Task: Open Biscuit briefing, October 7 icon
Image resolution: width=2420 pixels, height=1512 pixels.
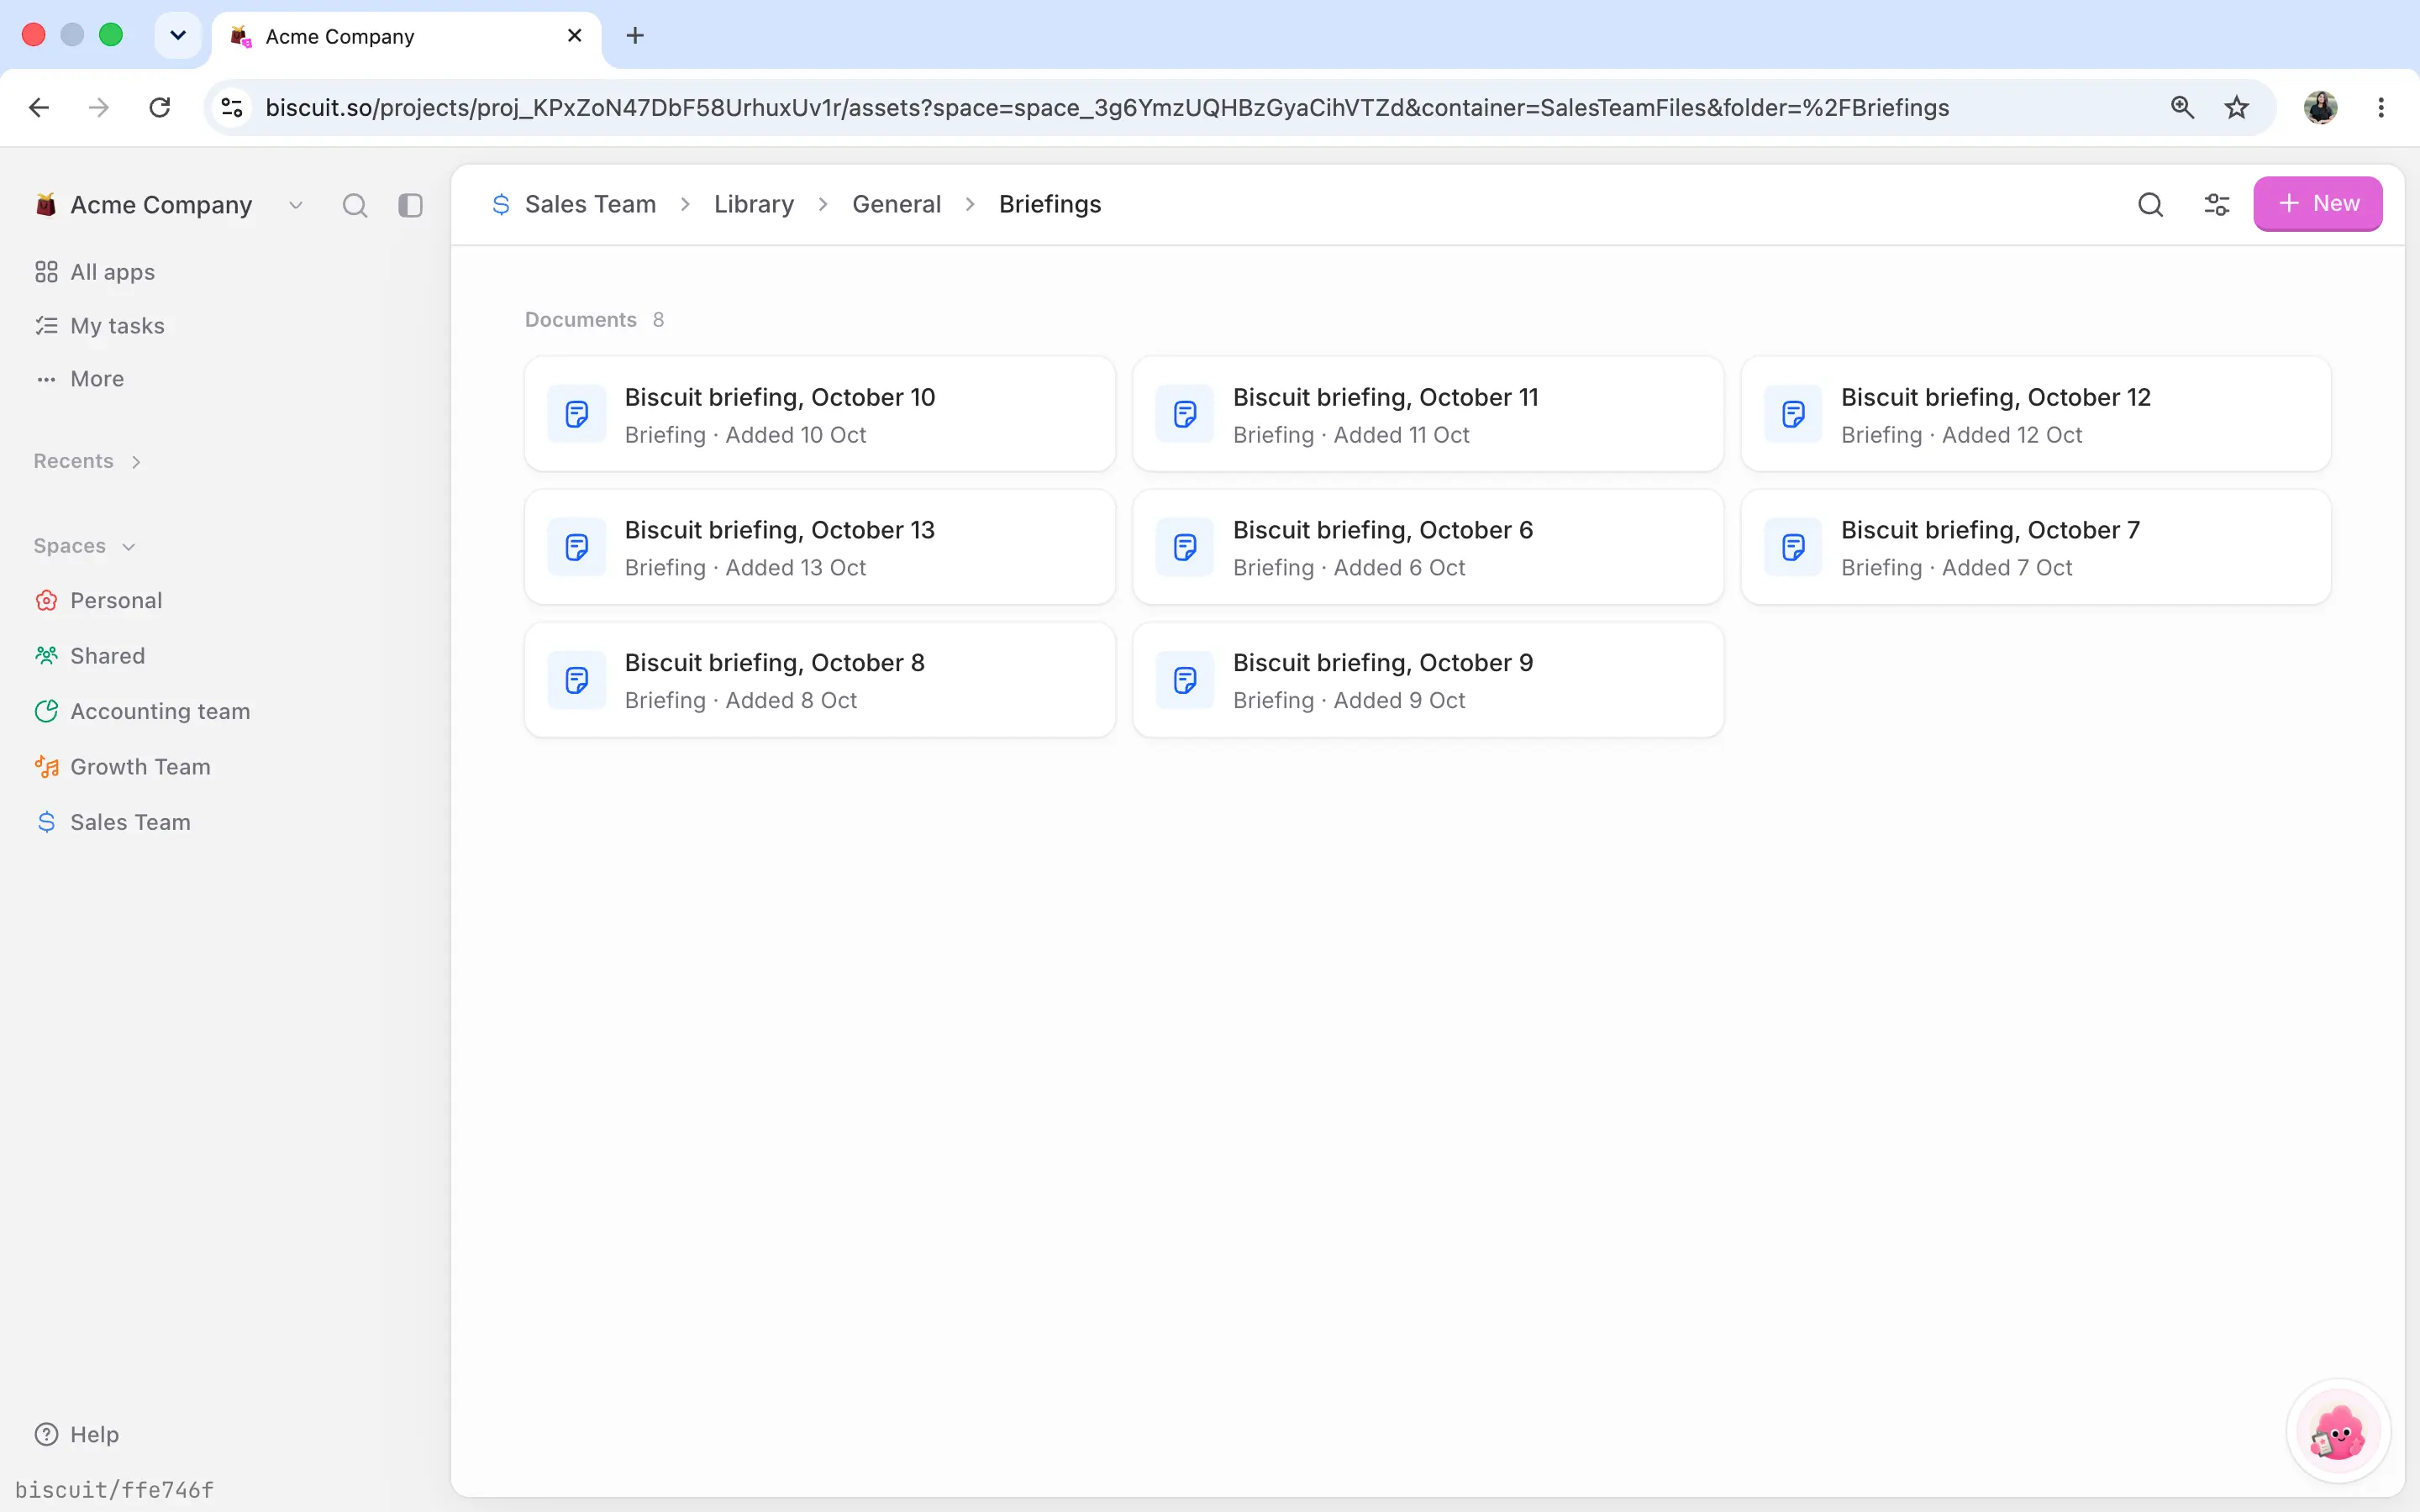Action: pos(1793,547)
